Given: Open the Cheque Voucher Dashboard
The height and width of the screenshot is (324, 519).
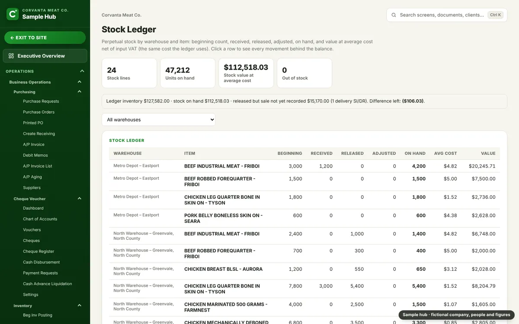Looking at the screenshot, I should click(x=33, y=208).
